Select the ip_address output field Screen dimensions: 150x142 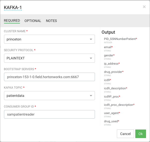tap(111, 64)
